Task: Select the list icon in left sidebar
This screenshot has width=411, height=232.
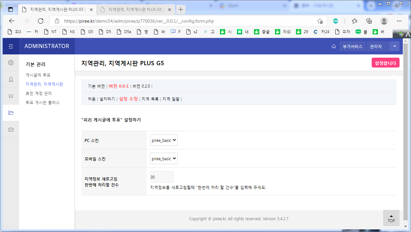Action: [11, 96]
